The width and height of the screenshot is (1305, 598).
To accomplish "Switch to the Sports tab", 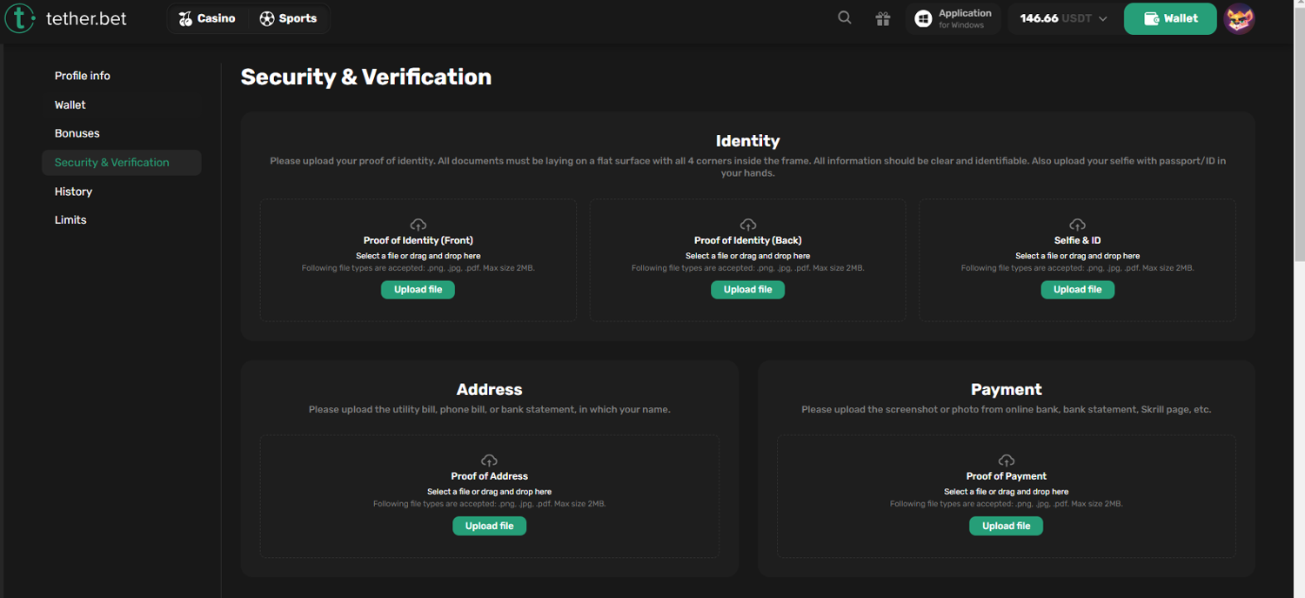I will click(x=288, y=18).
